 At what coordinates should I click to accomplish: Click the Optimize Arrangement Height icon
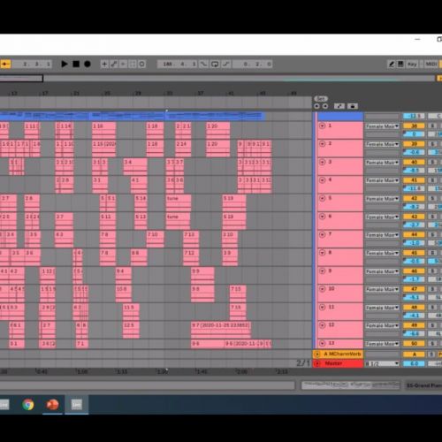tap(339, 106)
